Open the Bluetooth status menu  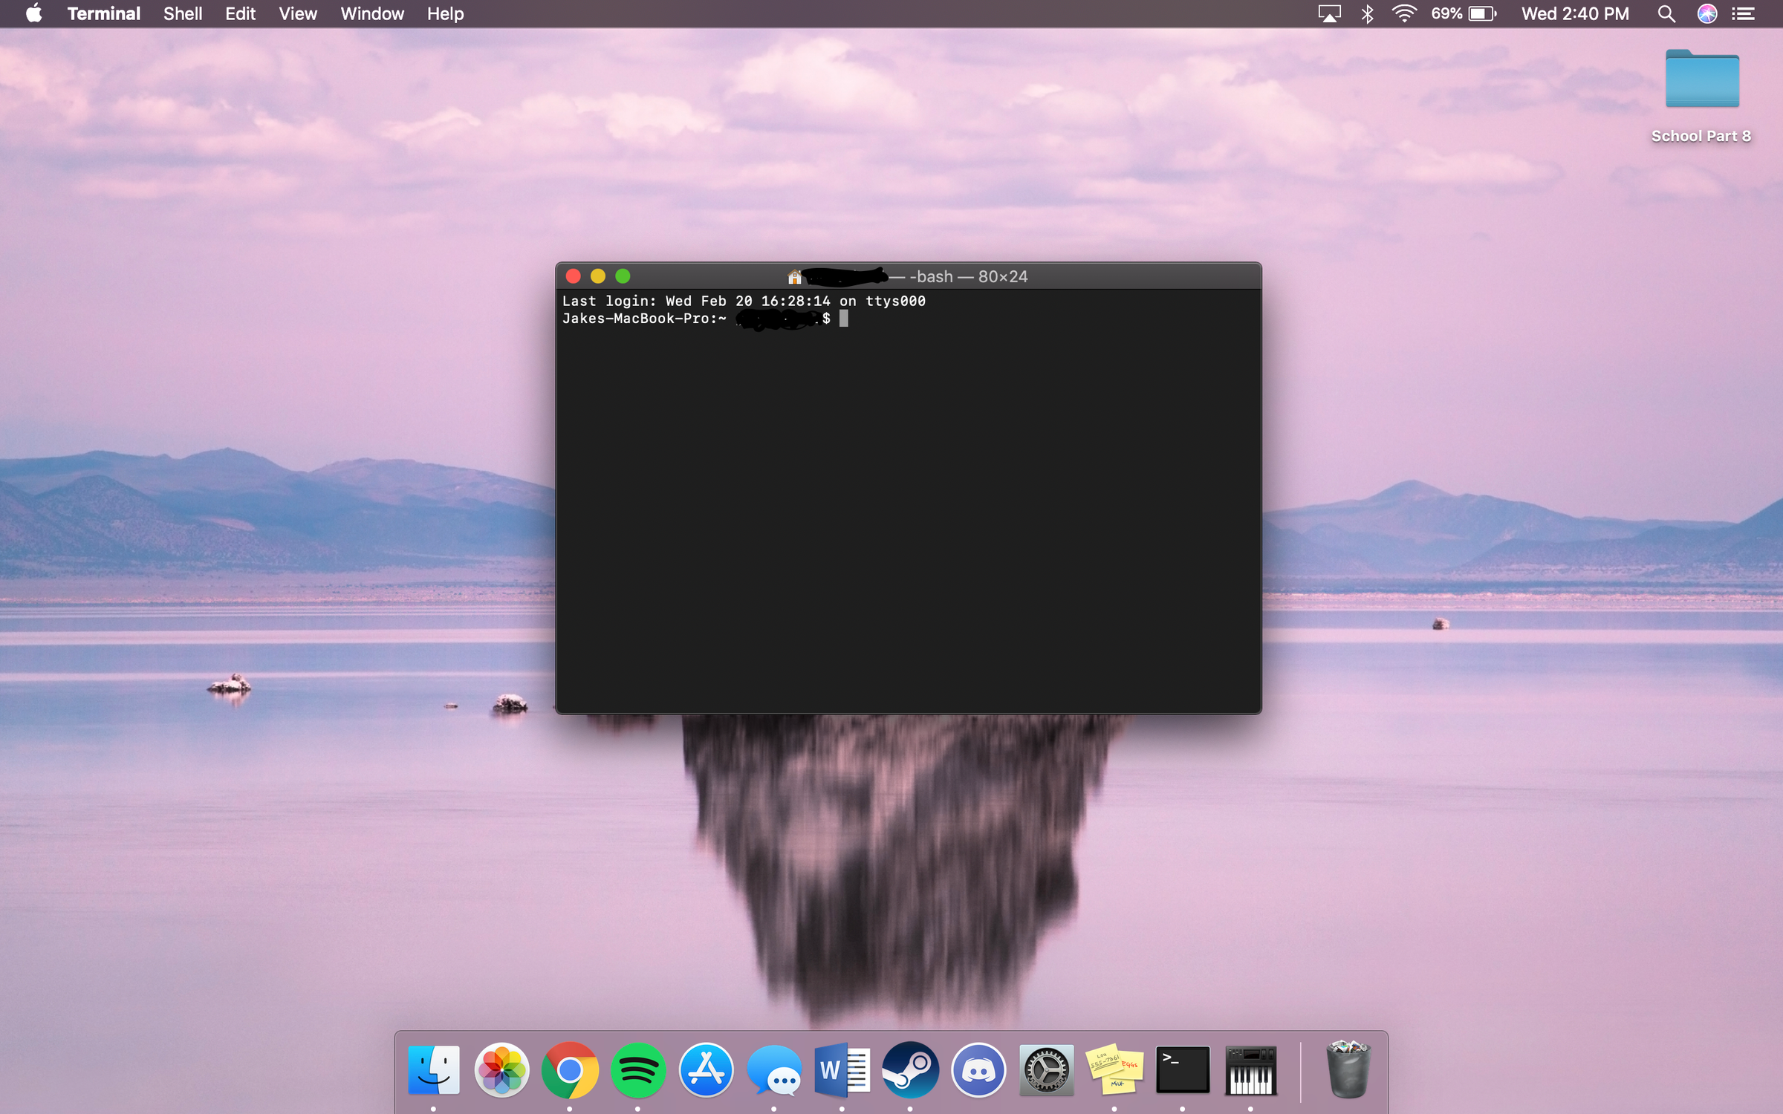tap(1366, 13)
